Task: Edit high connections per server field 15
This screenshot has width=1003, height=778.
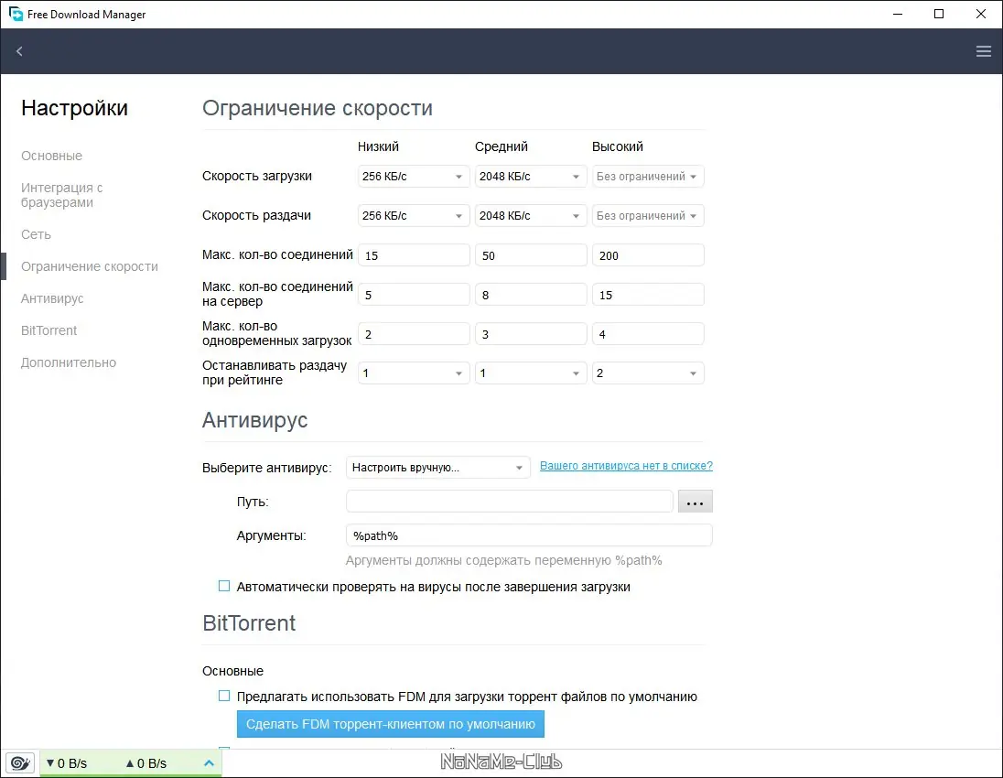Action: [x=647, y=295]
